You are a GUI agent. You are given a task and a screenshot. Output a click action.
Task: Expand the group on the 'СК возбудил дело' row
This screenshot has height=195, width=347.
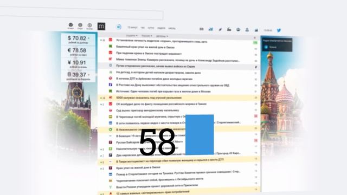(x=102, y=104)
